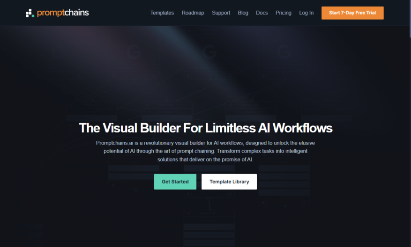Click the promptchains logo
411x247 pixels.
(57, 13)
